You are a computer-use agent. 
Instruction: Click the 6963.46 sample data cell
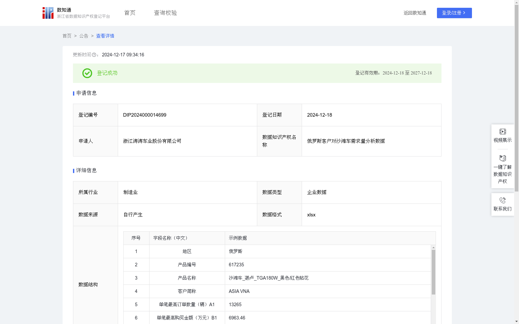tap(328, 318)
